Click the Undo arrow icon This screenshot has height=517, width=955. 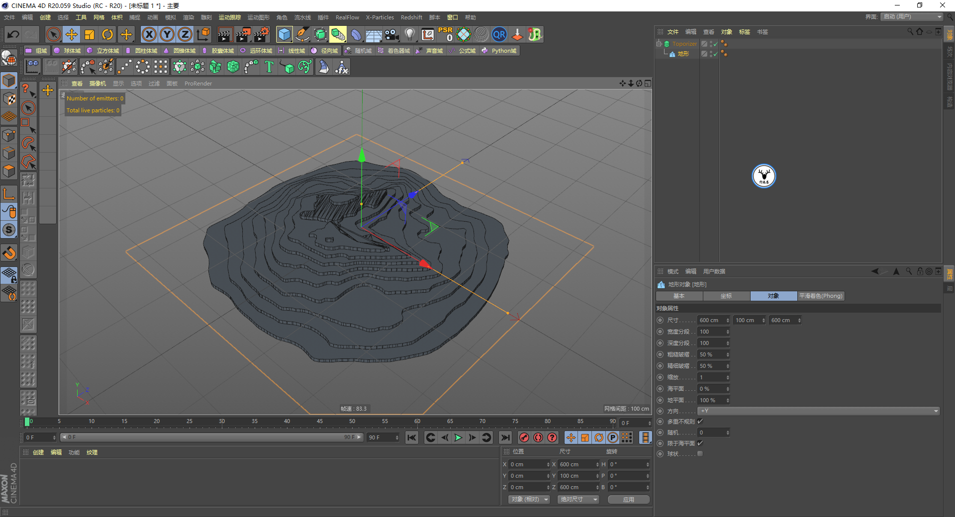(x=13, y=34)
